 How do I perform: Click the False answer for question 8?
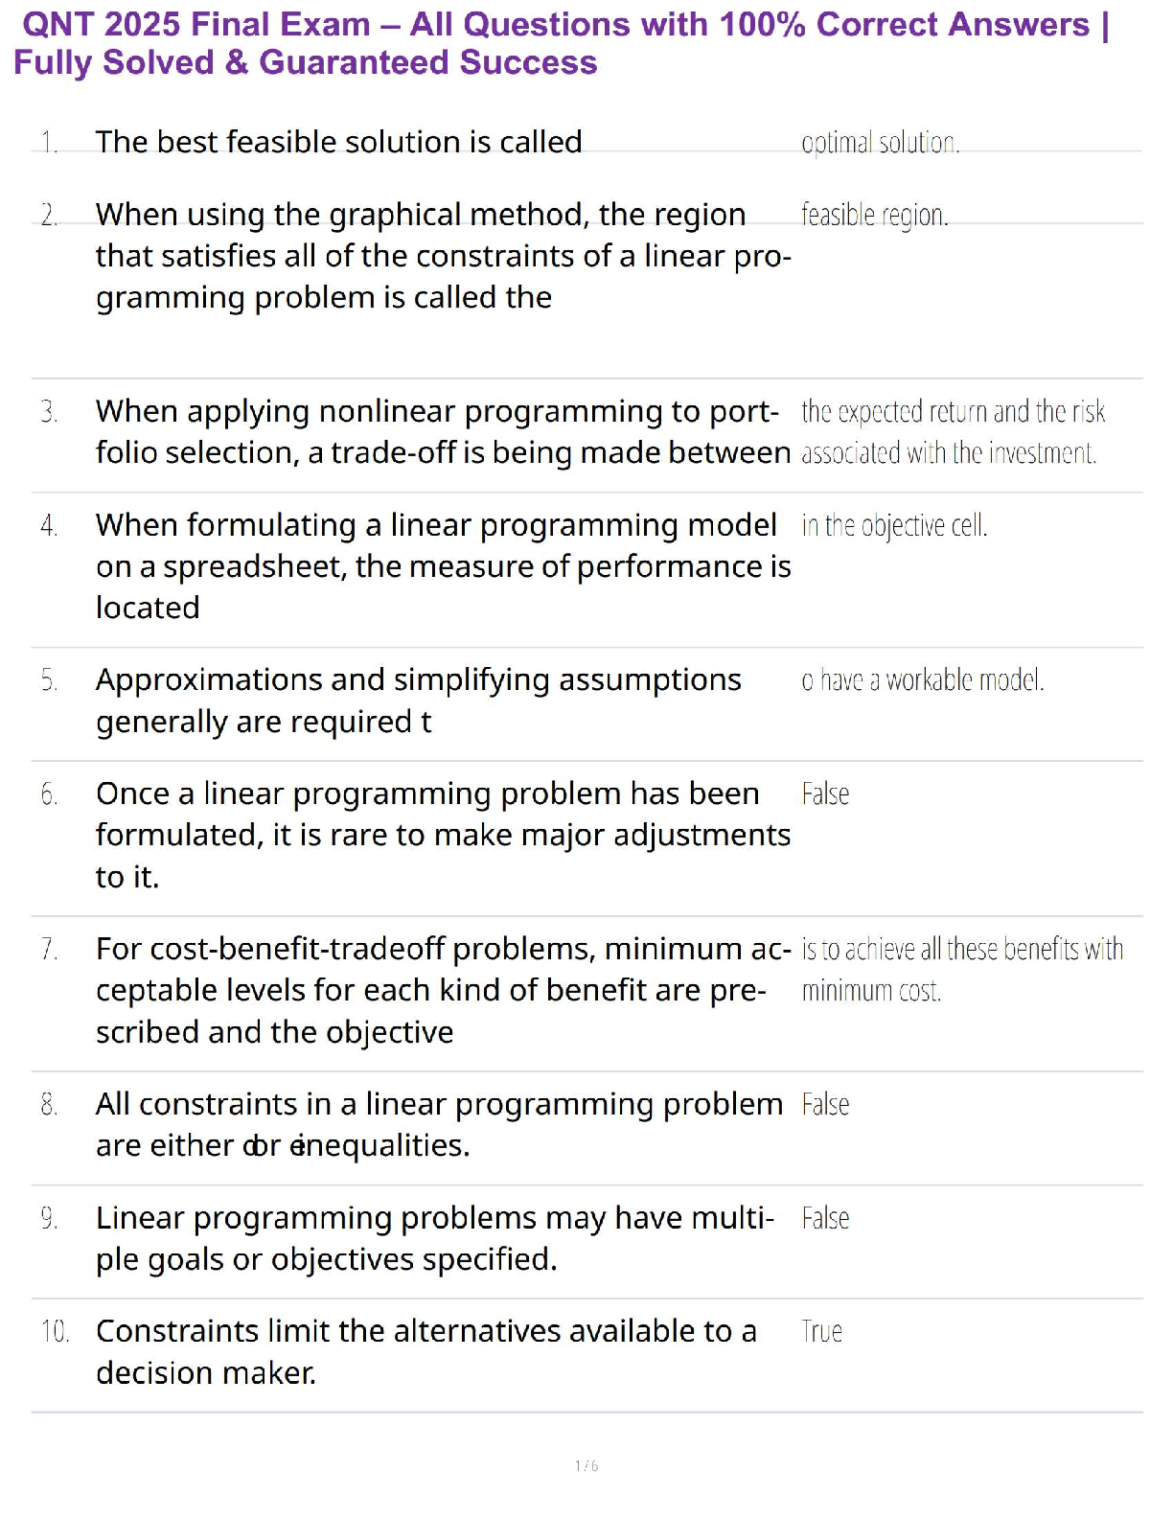825,1105
